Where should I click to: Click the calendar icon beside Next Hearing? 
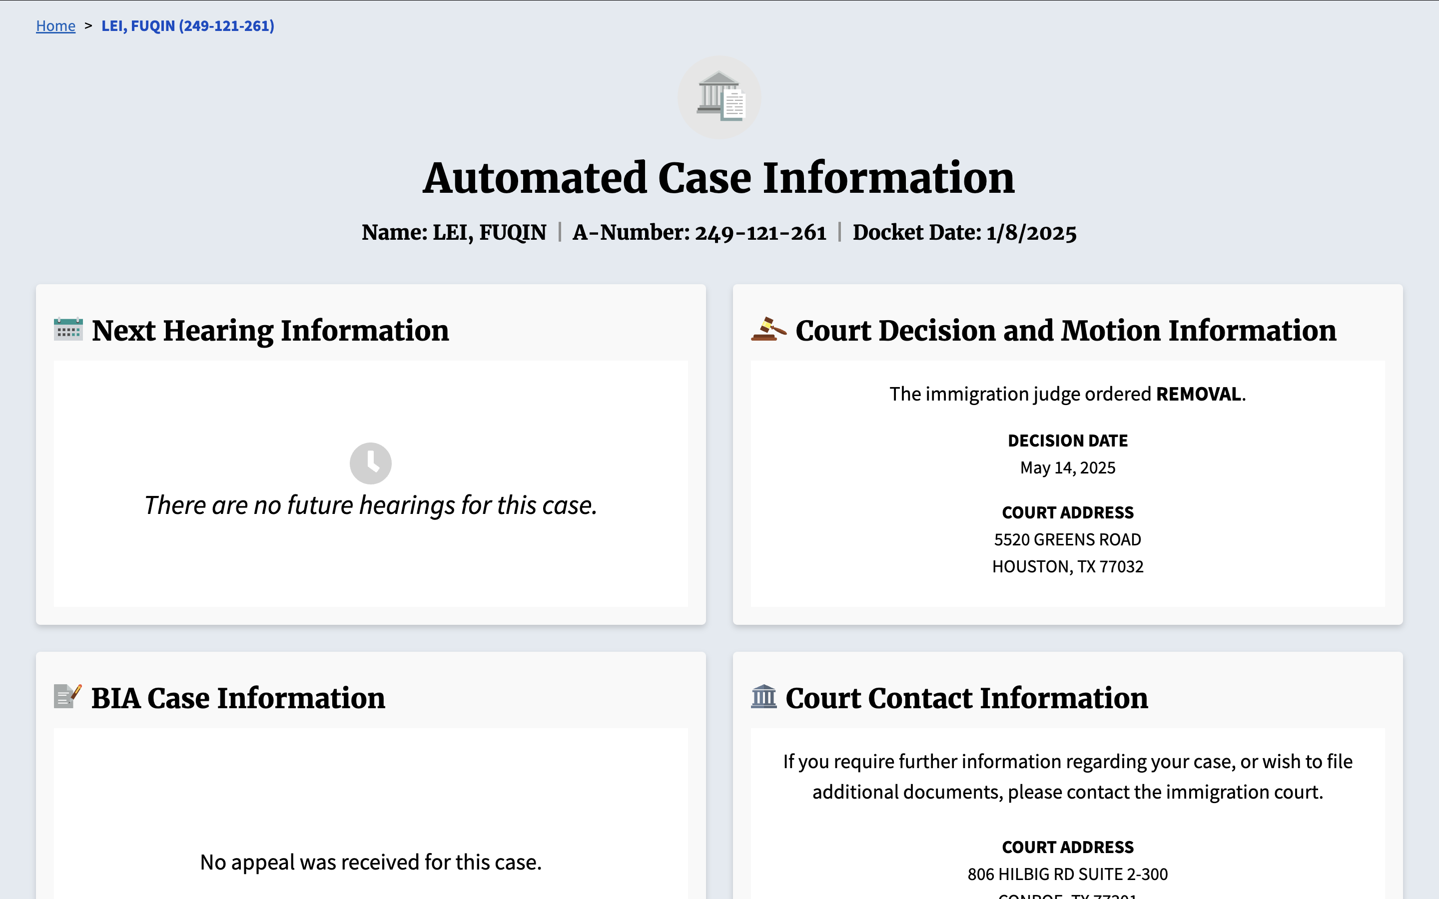pyautogui.click(x=68, y=330)
